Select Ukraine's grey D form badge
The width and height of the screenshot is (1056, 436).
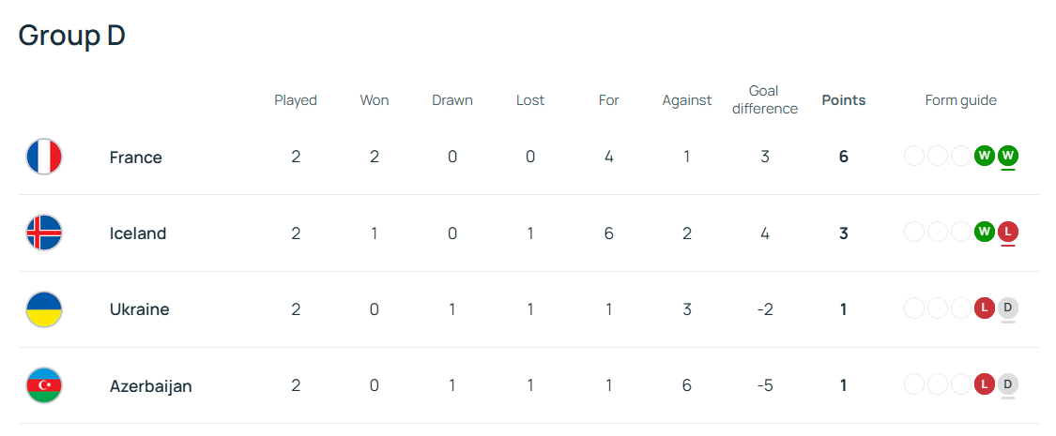1007,308
